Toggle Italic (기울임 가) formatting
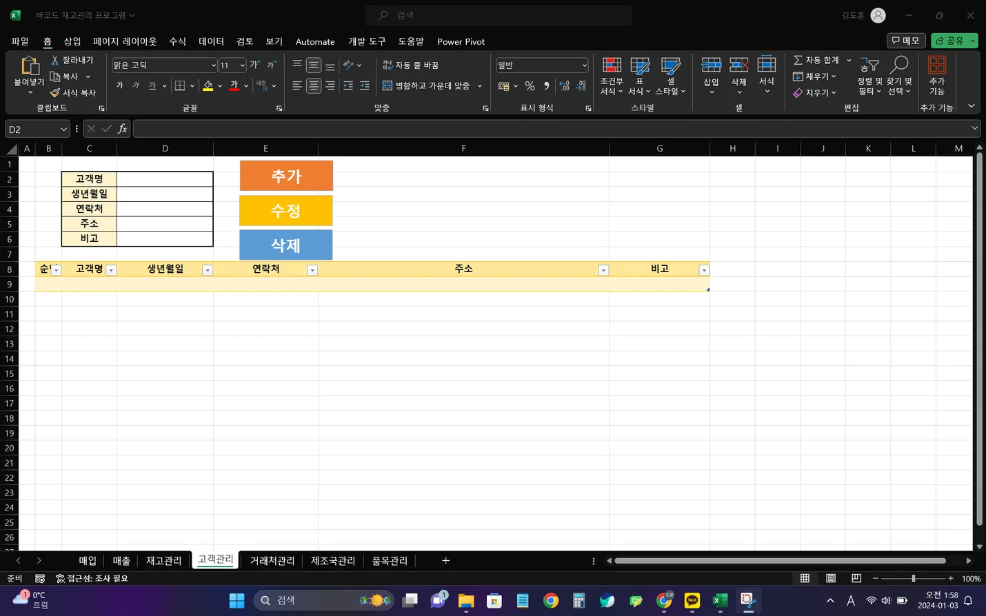Image resolution: width=986 pixels, height=616 pixels. [136, 85]
